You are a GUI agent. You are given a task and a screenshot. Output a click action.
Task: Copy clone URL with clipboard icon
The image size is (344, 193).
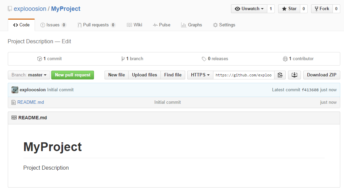(x=280, y=75)
